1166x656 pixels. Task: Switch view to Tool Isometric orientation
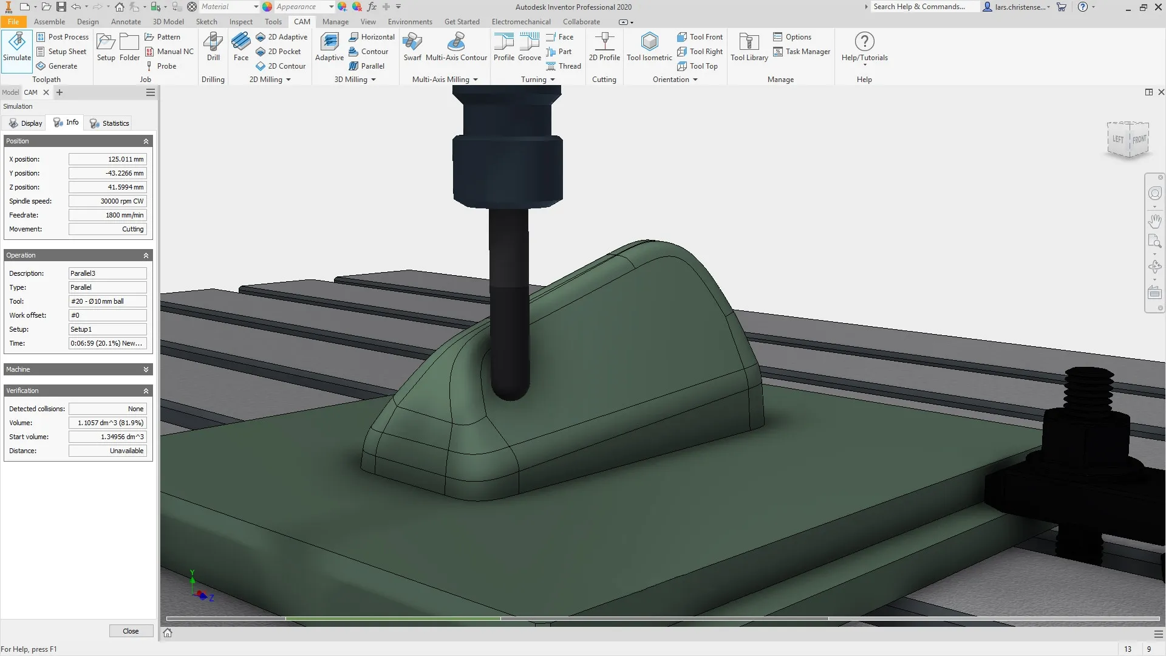649,49
